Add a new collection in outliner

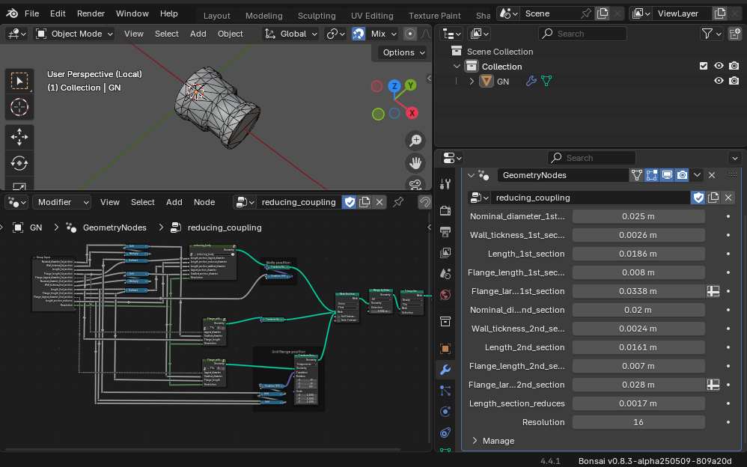pos(734,34)
